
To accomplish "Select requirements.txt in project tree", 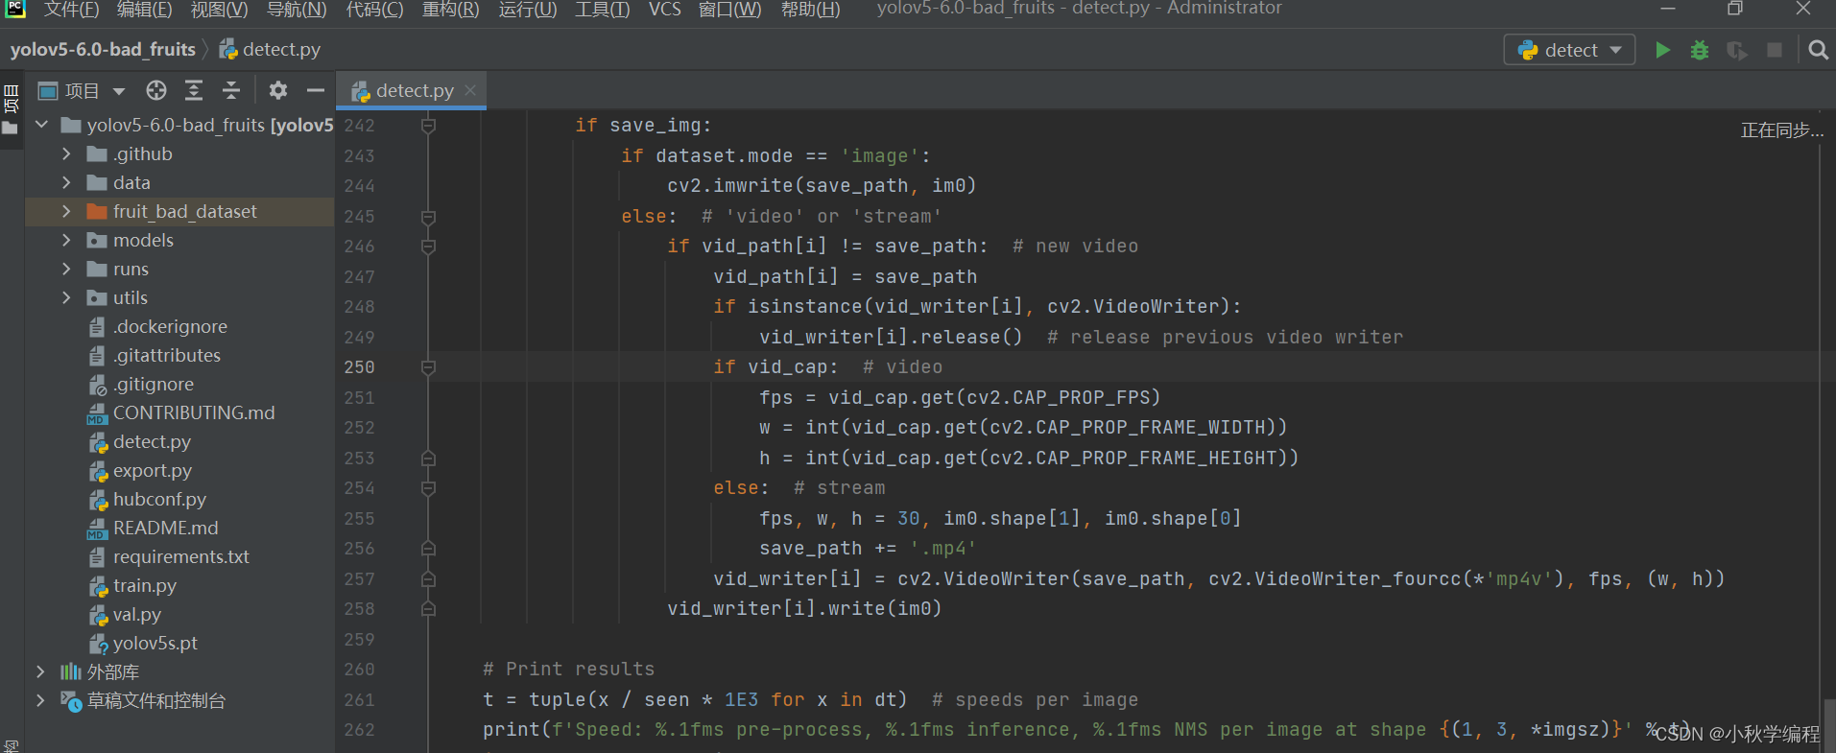I will click(x=180, y=556).
